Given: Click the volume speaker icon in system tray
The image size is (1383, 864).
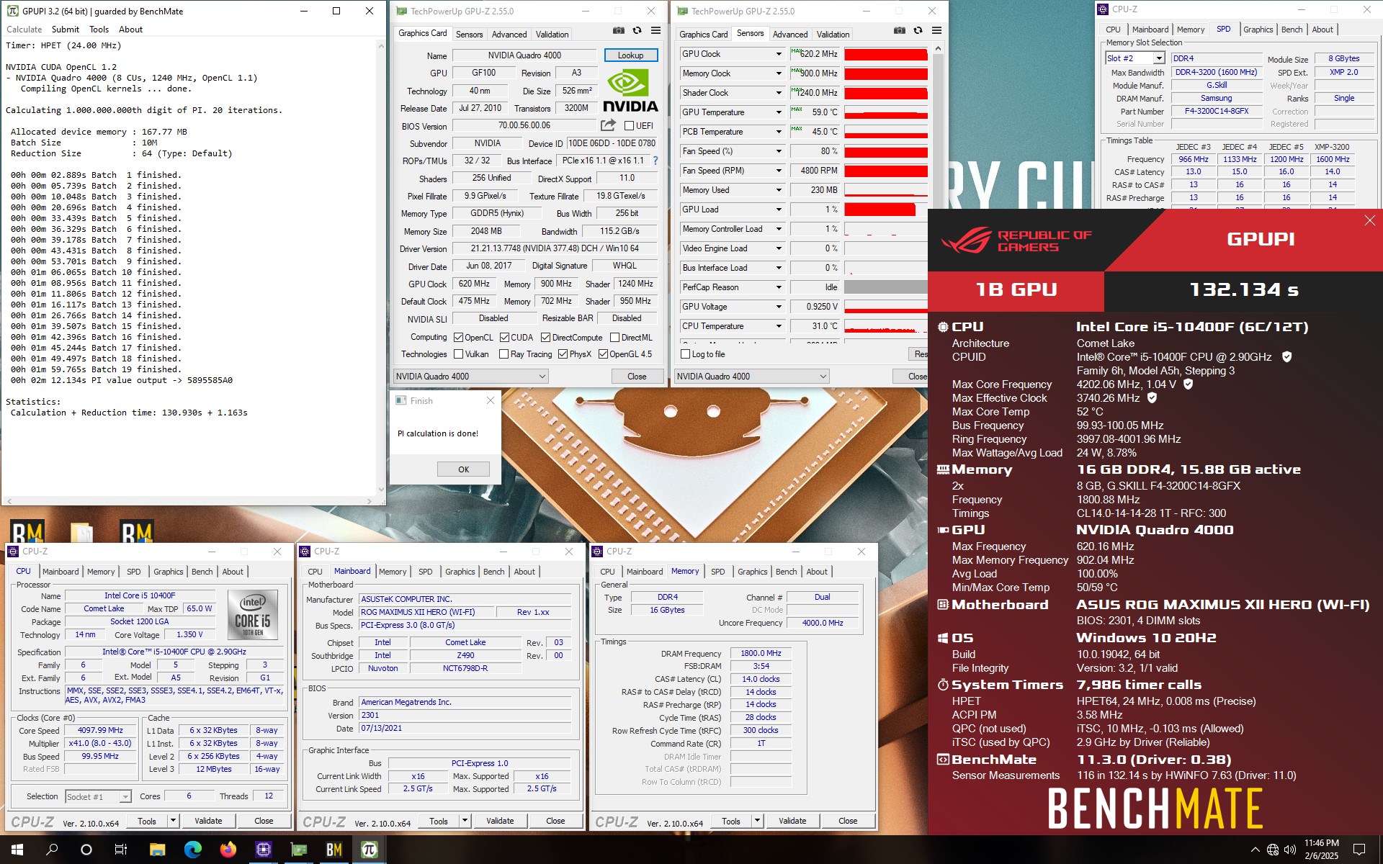Looking at the screenshot, I should pyautogui.click(x=1289, y=850).
